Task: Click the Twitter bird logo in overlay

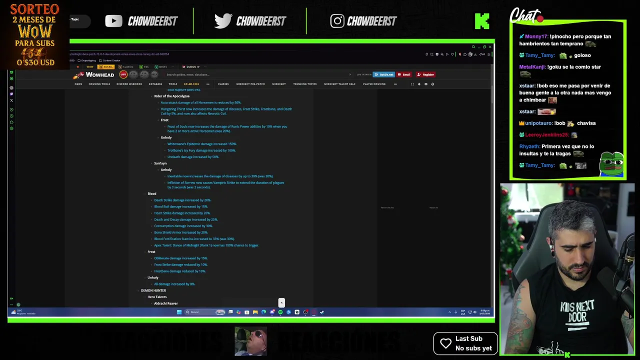Action: pos(223,20)
